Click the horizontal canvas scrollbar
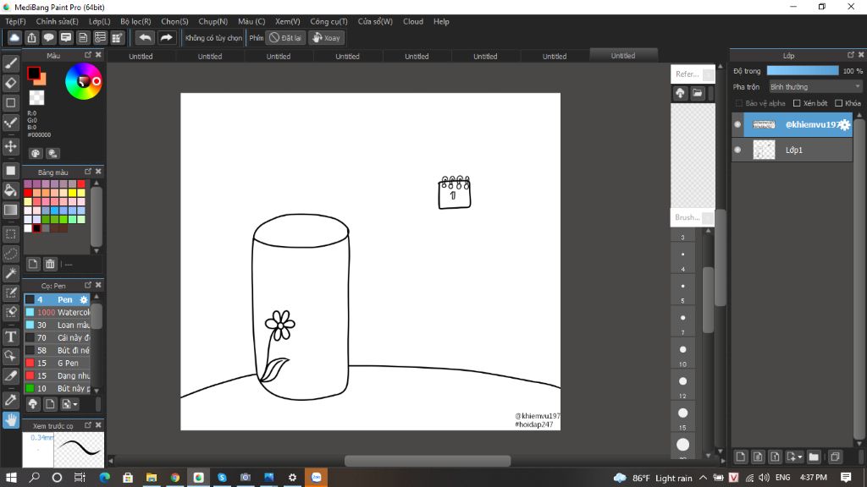This screenshot has height=487, width=867. [428, 461]
